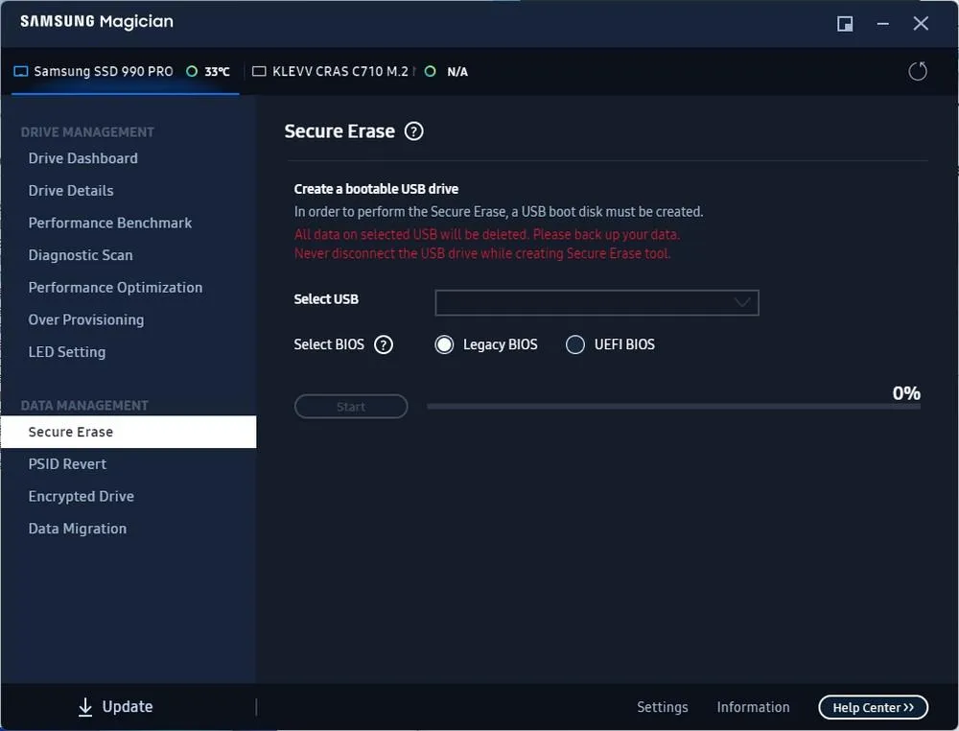The image size is (959, 731).
Task: Minimize the Samsung Magician window
Action: pyautogui.click(x=882, y=24)
